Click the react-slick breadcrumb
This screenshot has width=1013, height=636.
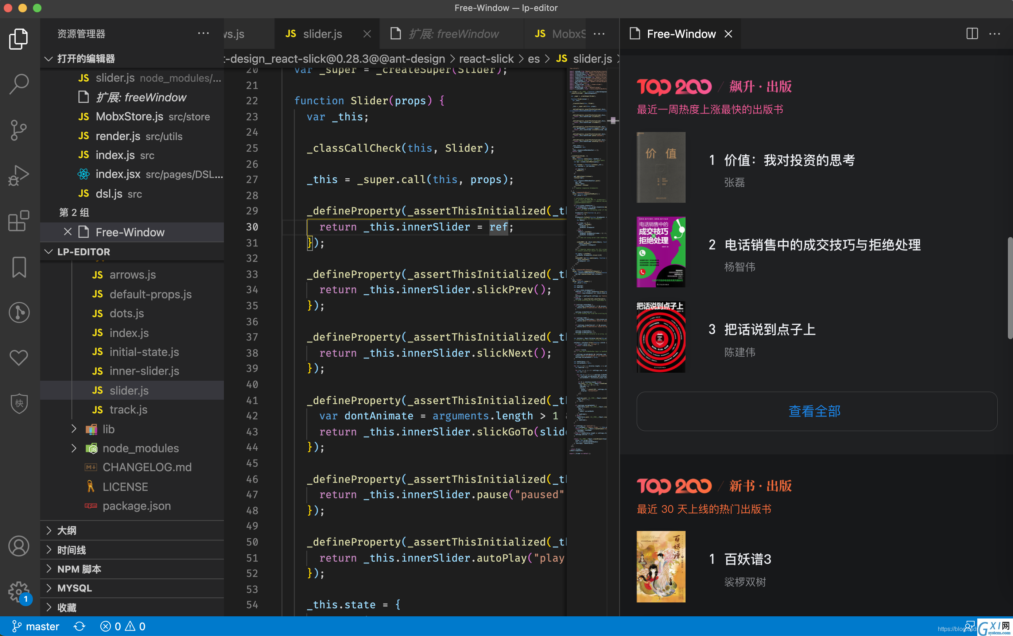[x=486, y=58]
